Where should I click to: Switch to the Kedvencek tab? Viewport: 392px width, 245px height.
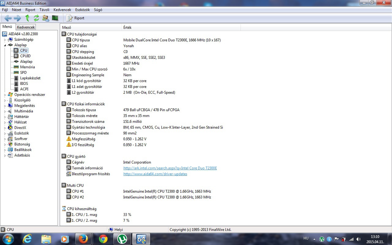click(x=26, y=27)
